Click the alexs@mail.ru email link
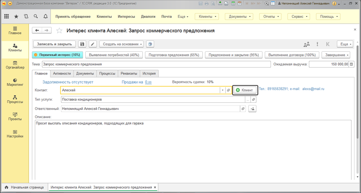 (313, 89)
